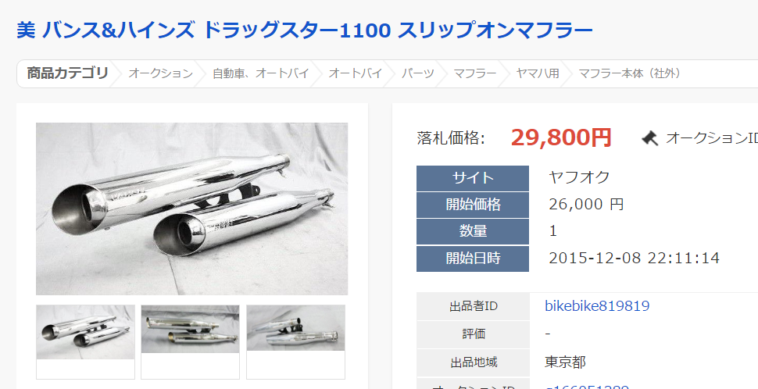Navigate to ヤマハ用 breadcrumb category
758x389 pixels.
pos(538,73)
